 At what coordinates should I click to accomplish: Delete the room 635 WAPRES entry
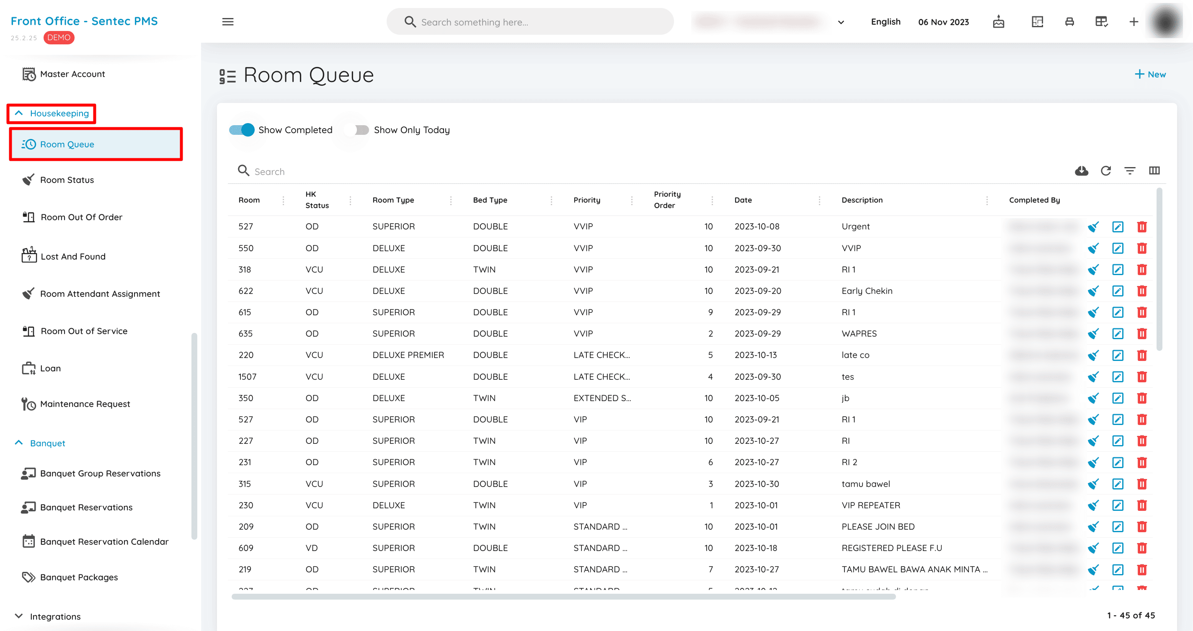1141,334
